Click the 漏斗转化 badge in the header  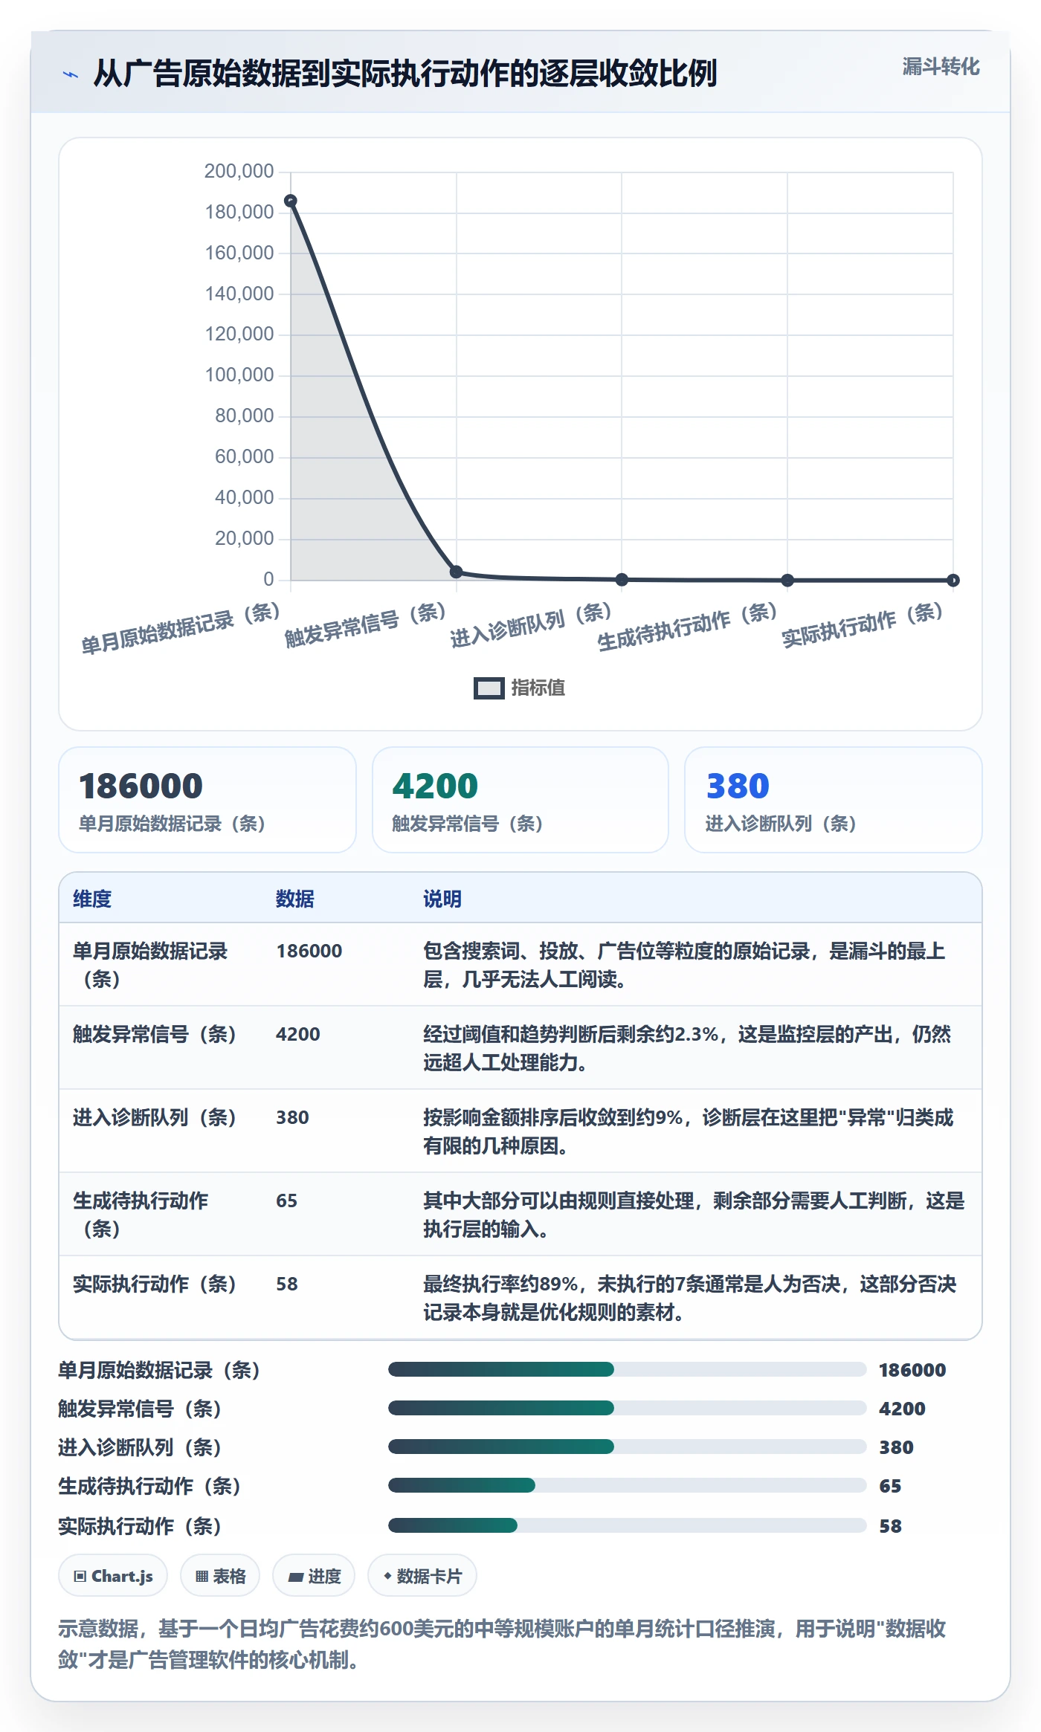(x=941, y=67)
